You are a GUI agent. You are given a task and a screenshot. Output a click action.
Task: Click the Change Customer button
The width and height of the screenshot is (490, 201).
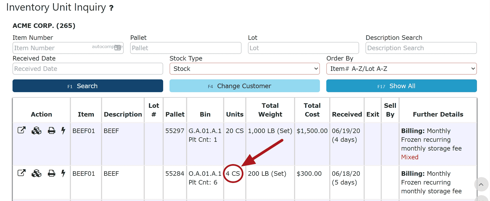click(244, 86)
